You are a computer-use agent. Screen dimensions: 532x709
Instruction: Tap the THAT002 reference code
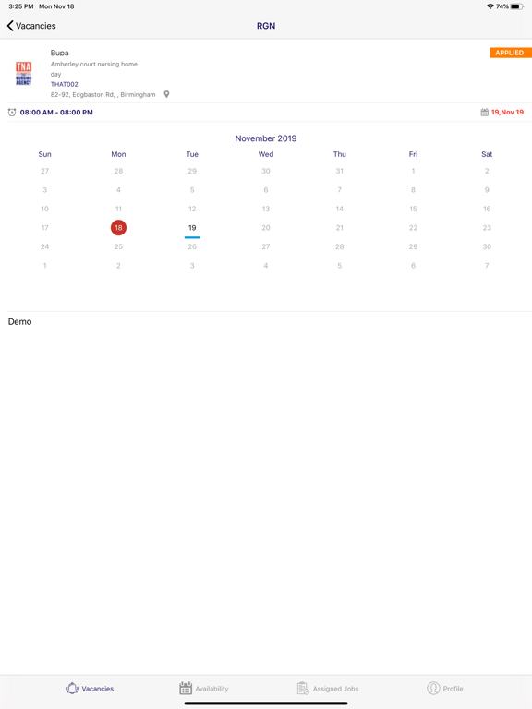[x=65, y=84]
